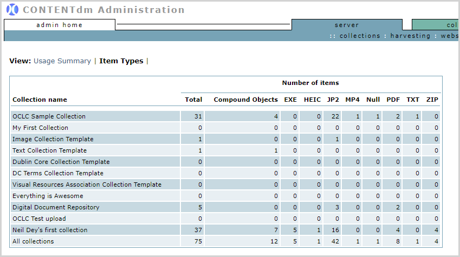Select the Text Collection Template row name

click(x=50, y=150)
